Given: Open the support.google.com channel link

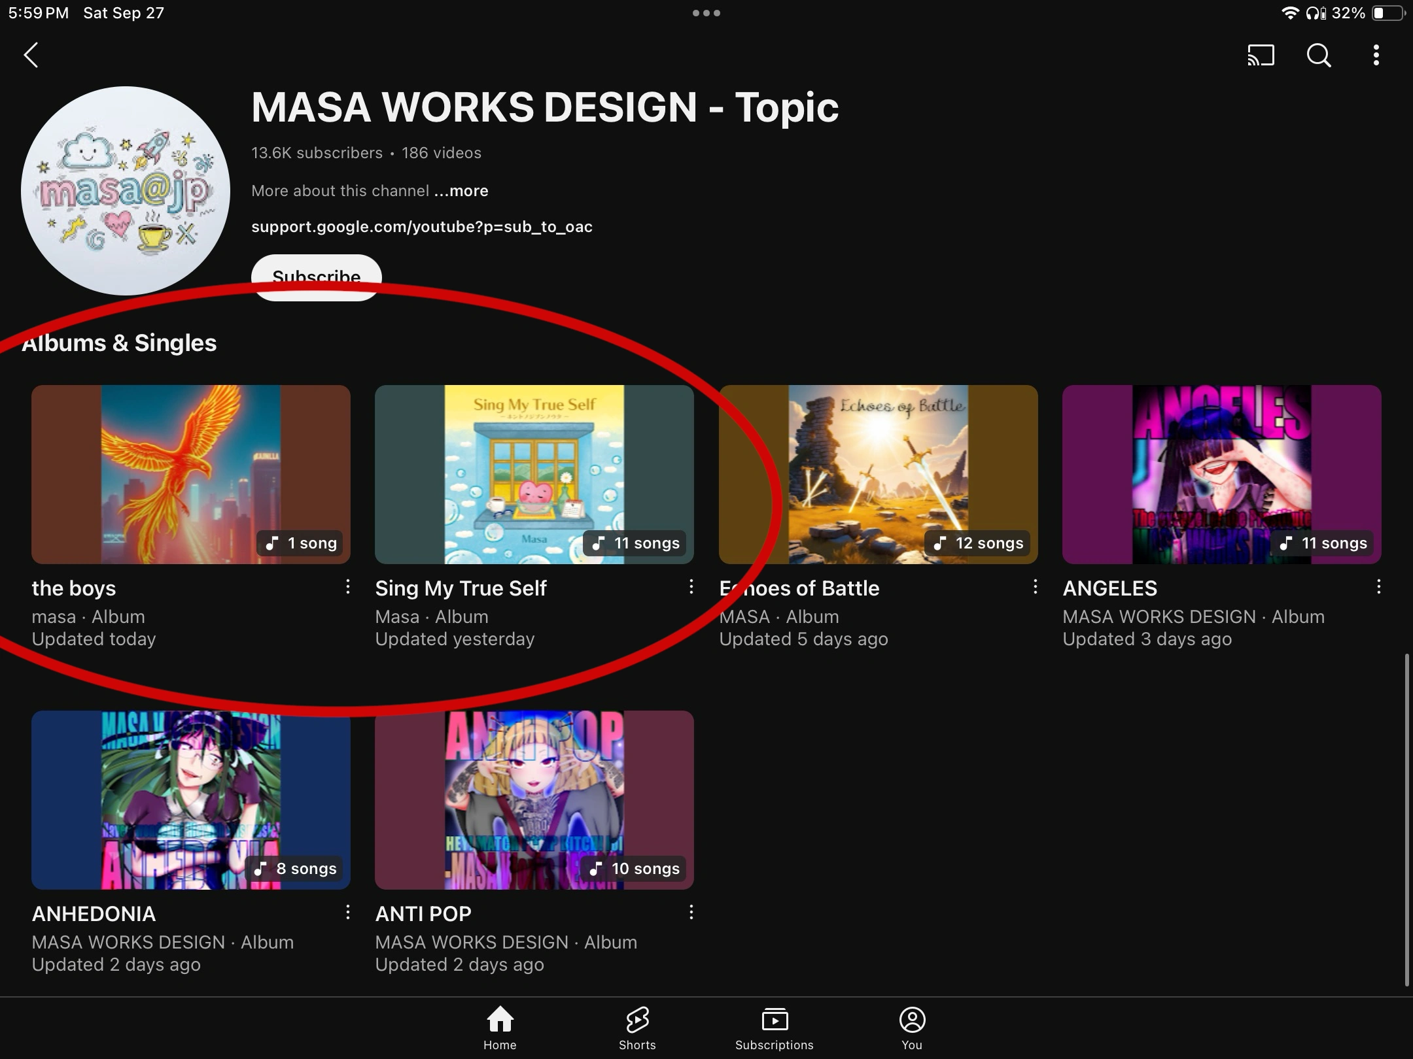Looking at the screenshot, I should point(422,227).
